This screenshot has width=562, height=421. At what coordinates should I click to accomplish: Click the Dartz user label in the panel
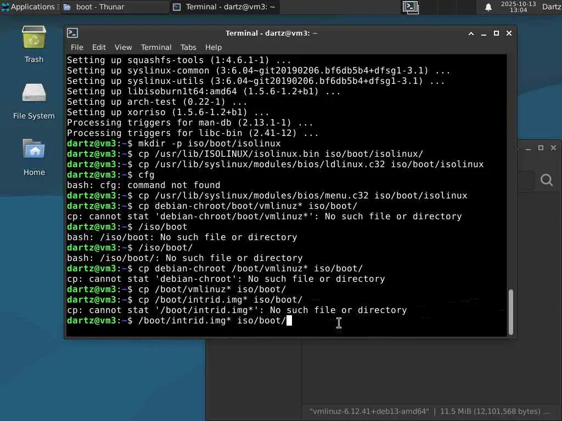(552, 7)
